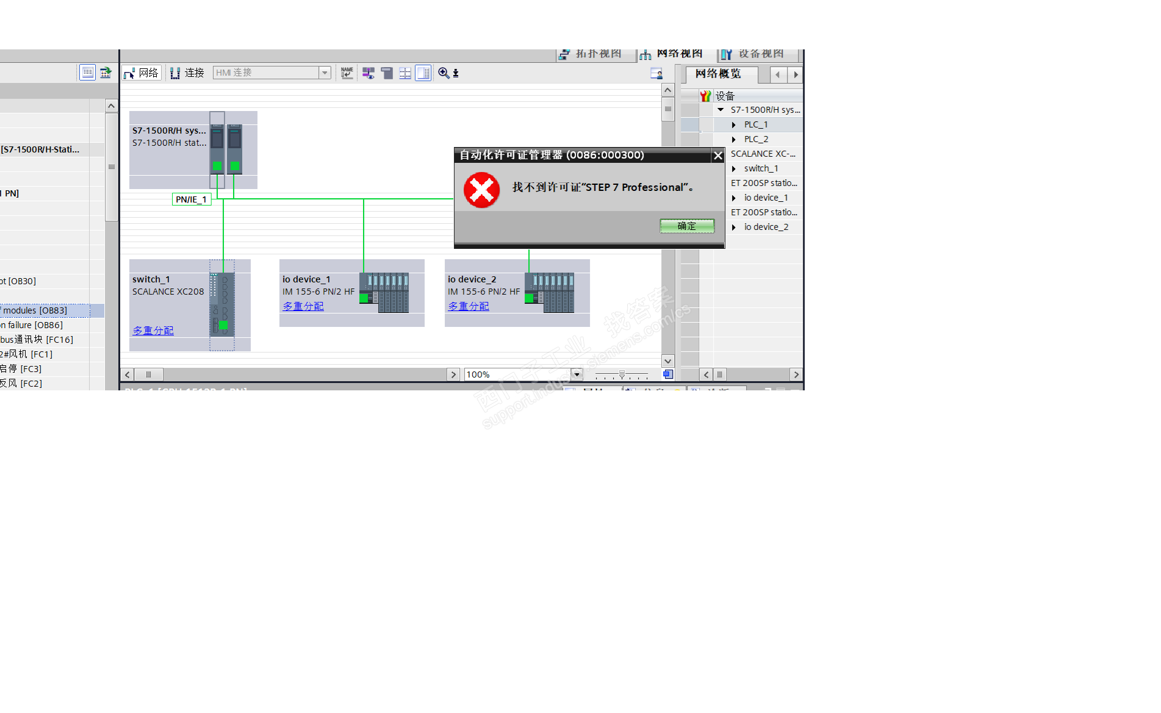Expand the io device_2 tree node
Image resolution: width=1161 pixels, height=713 pixels.
point(734,228)
